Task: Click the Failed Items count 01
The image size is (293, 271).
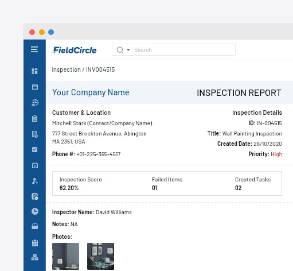Action: pos(154,188)
